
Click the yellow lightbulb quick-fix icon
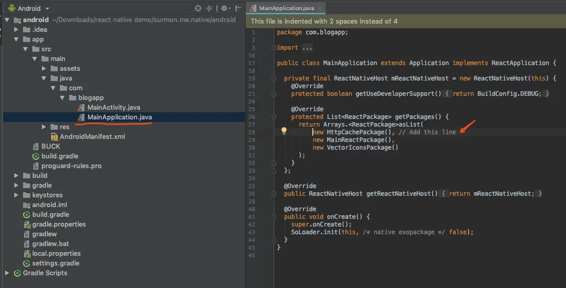click(284, 131)
